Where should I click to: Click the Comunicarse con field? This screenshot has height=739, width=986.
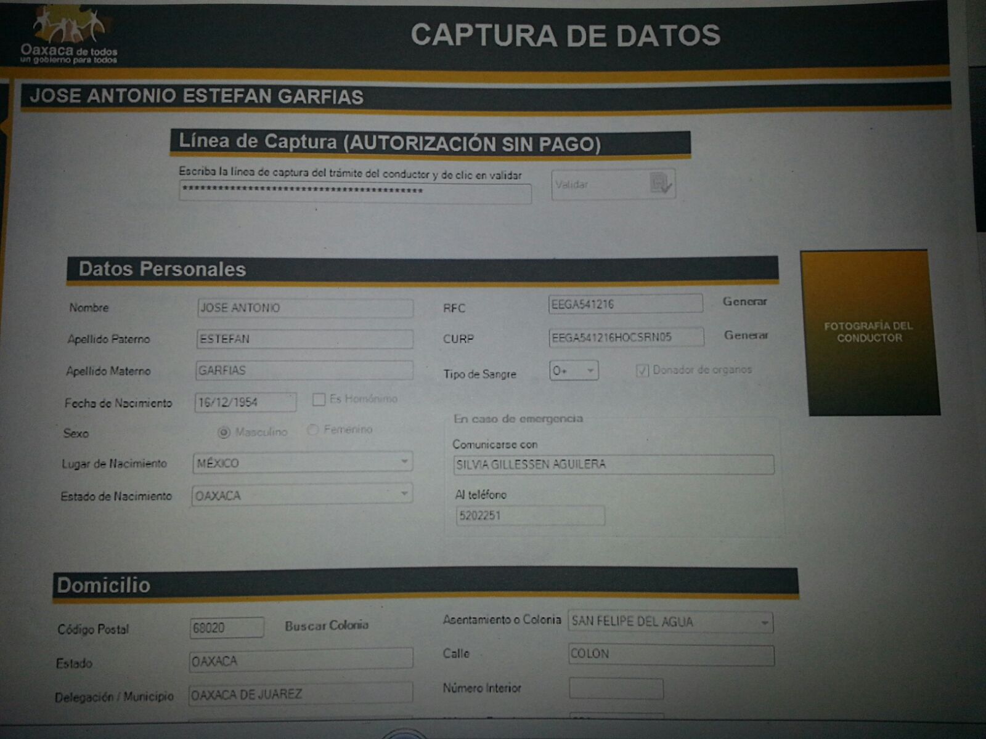614,465
